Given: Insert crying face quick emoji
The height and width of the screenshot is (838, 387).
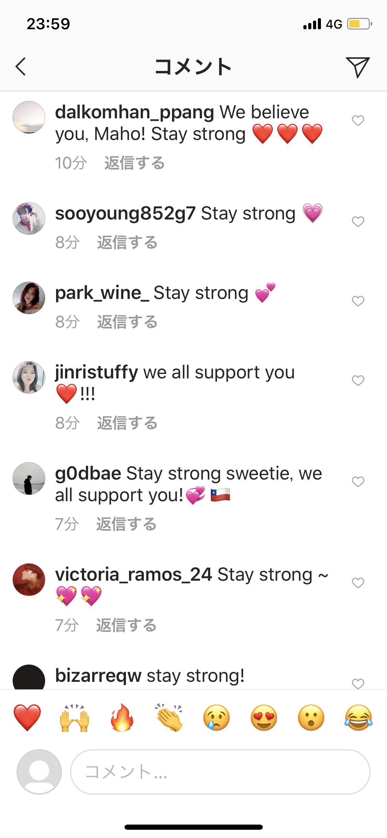Looking at the screenshot, I should [x=216, y=717].
